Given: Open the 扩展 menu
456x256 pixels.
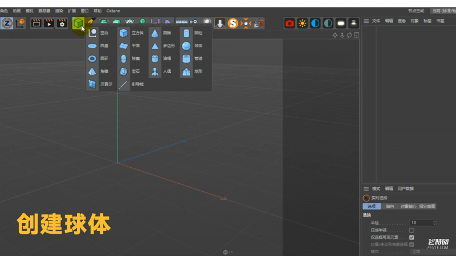Looking at the screenshot, I should point(72,11).
